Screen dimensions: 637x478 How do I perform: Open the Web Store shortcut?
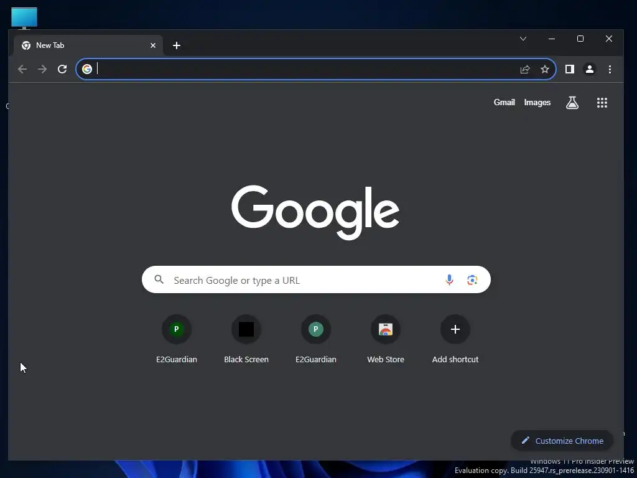click(x=386, y=340)
